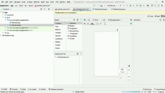Viewport: 165px width, 93px height.
Task: Select the pan hand tool
Action: click(129, 66)
